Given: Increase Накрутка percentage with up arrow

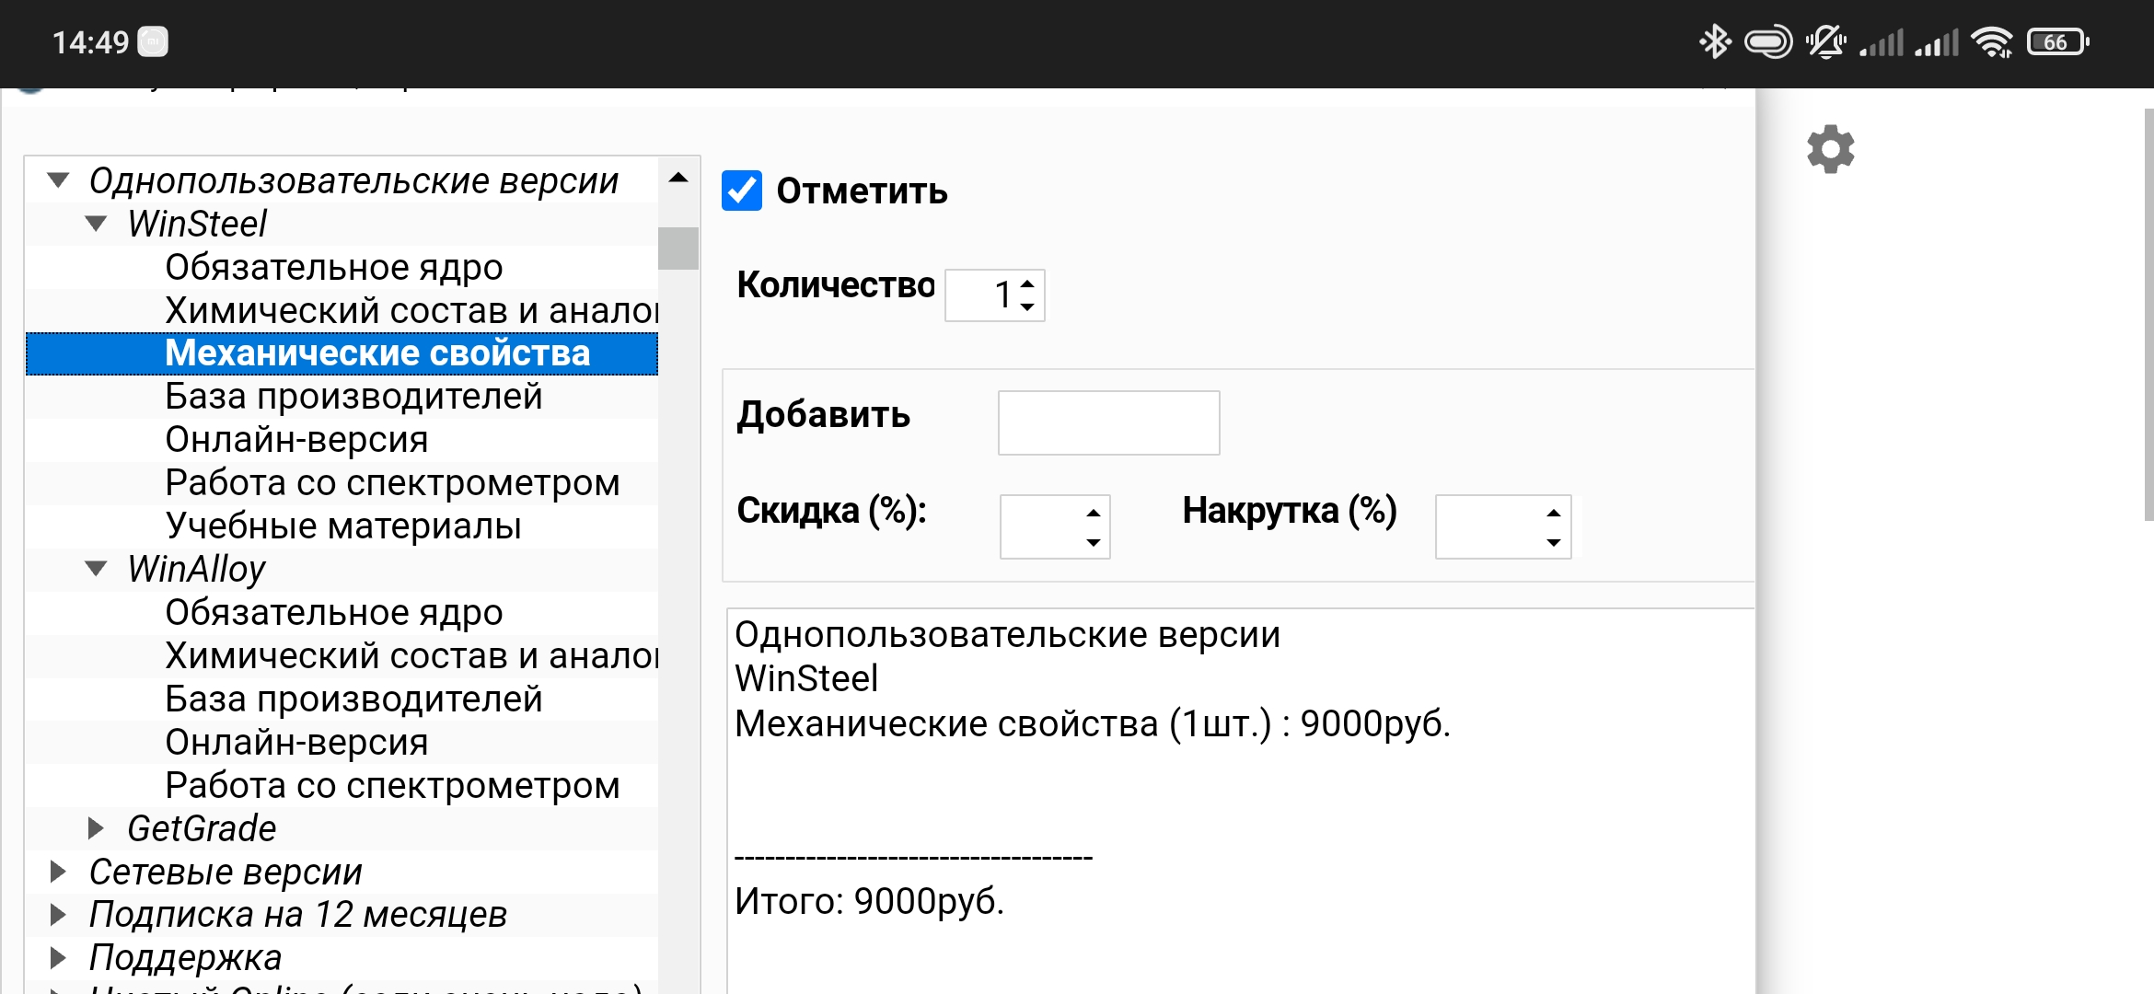Looking at the screenshot, I should coord(1554,513).
